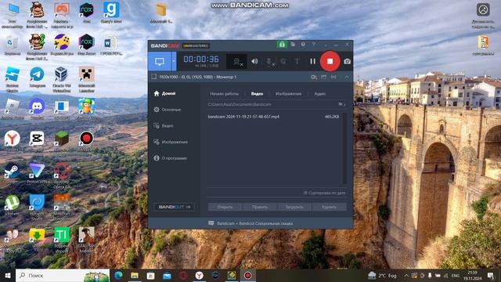The width and height of the screenshot is (501, 282).
Task: Collapse the Bandicam panel with chevron
Action: tap(347, 77)
